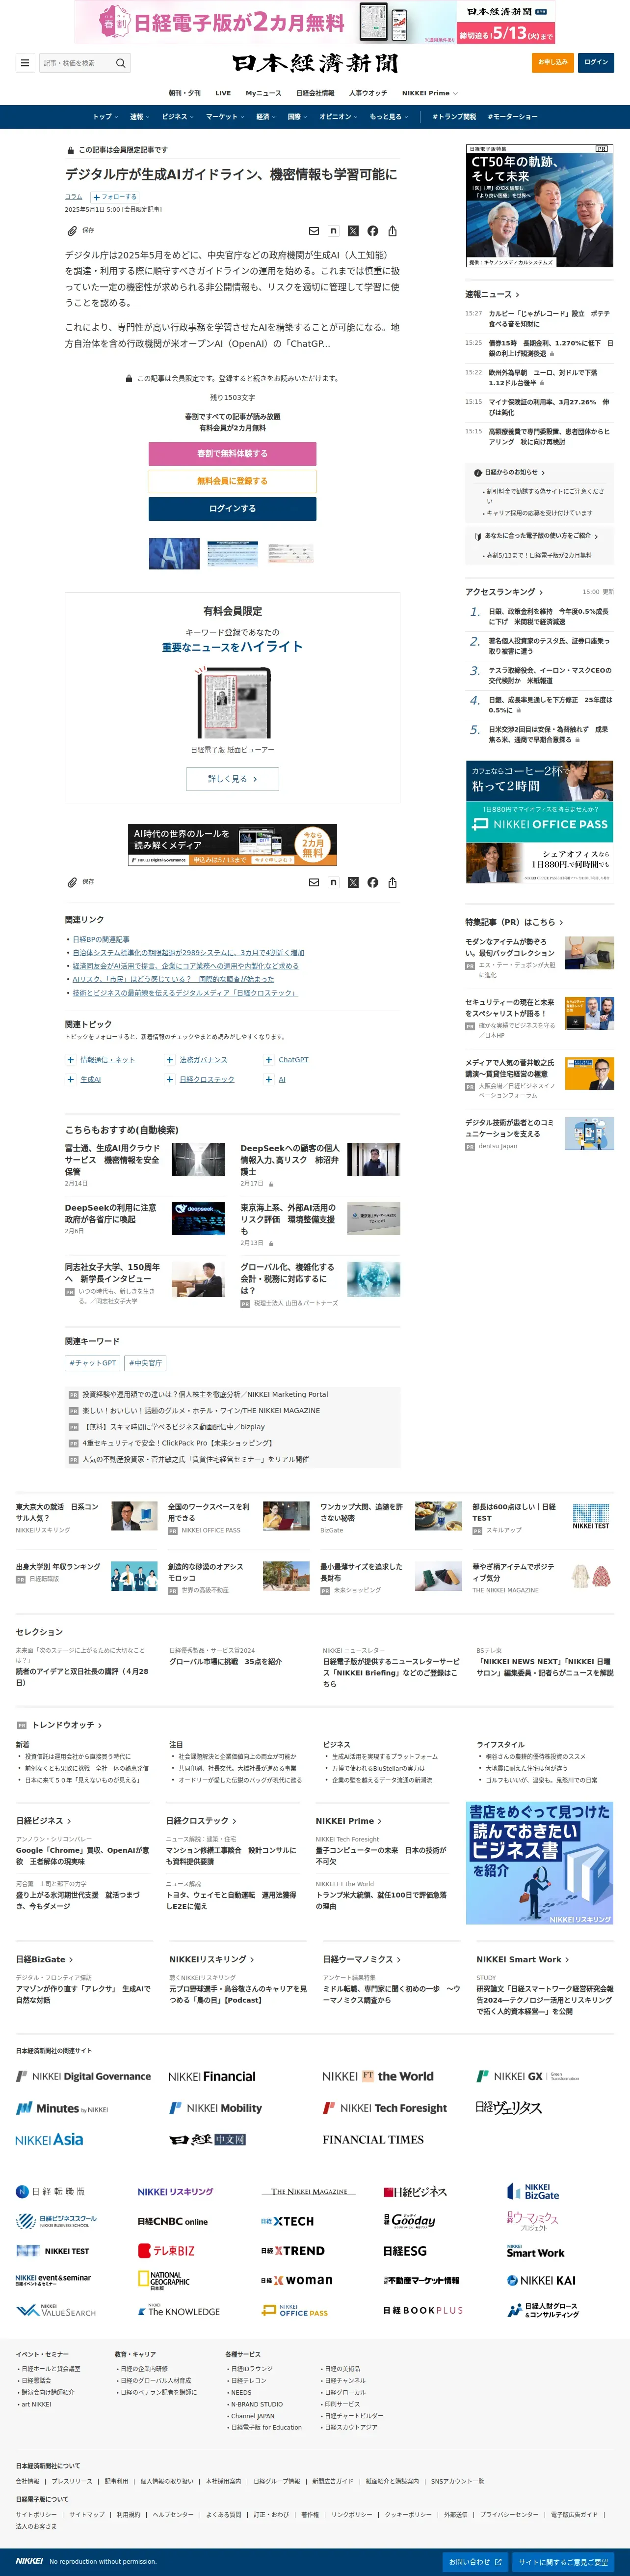Screen dimensions: 630x2576
Task: Open the NIKKEI KAI logo
Action: point(541,2281)
